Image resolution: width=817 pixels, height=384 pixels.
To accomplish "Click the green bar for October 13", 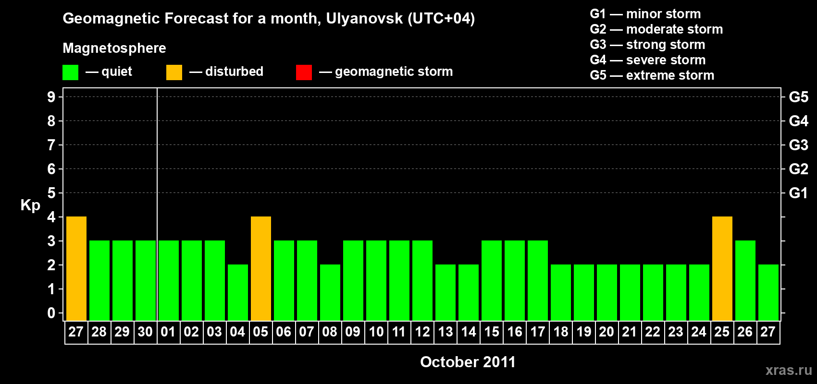I will (446, 293).
